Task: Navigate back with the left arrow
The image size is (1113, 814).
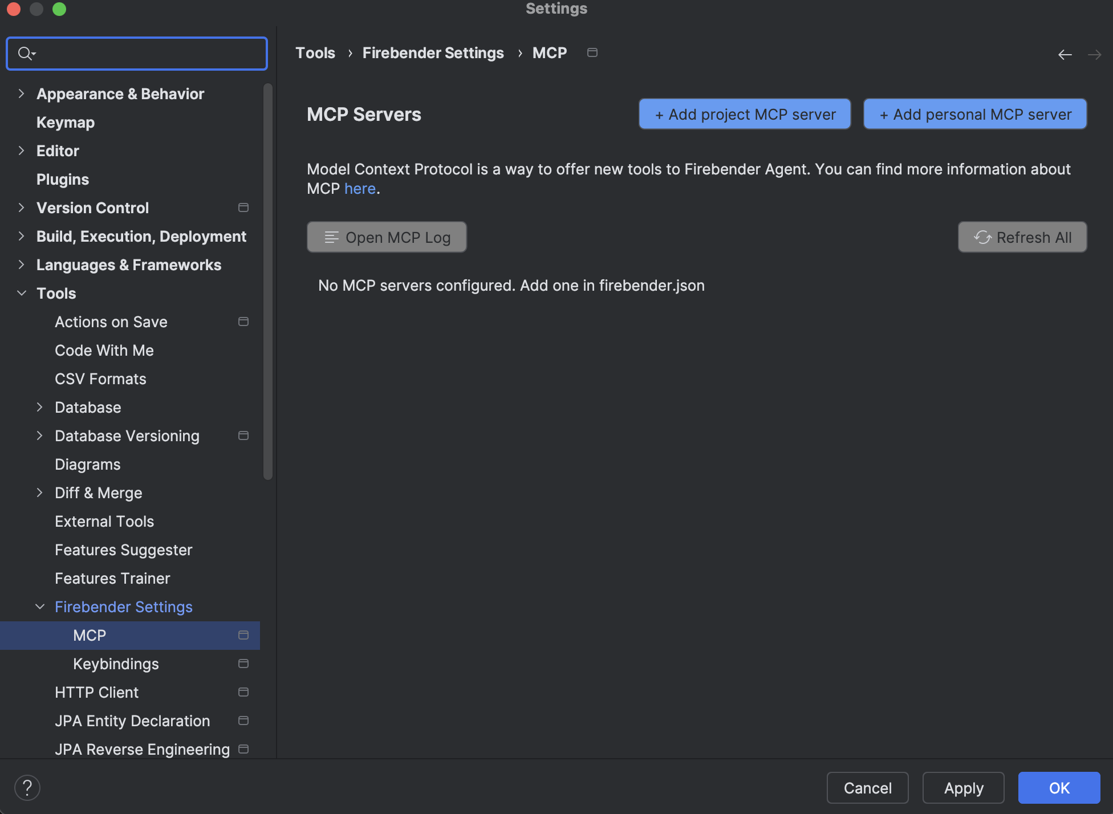Action: point(1065,54)
